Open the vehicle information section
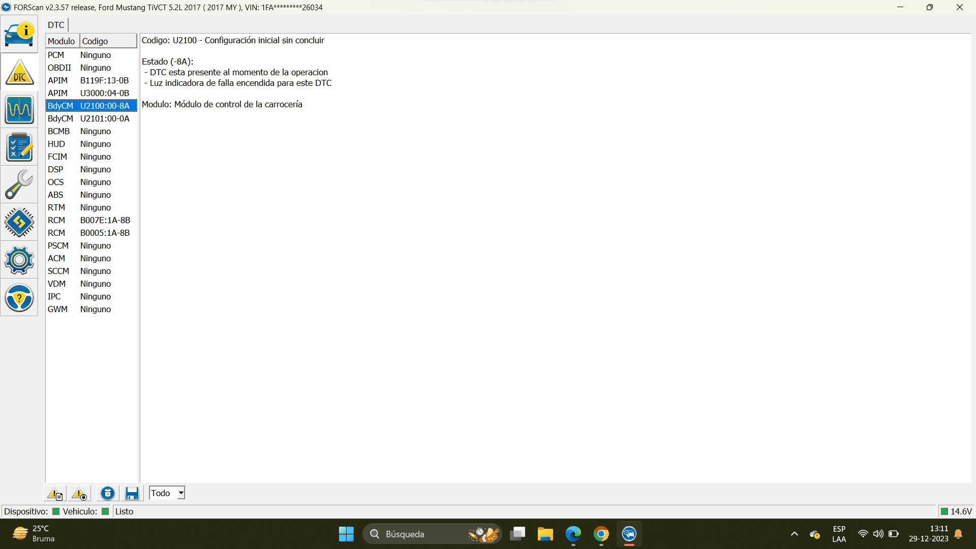 19,34
